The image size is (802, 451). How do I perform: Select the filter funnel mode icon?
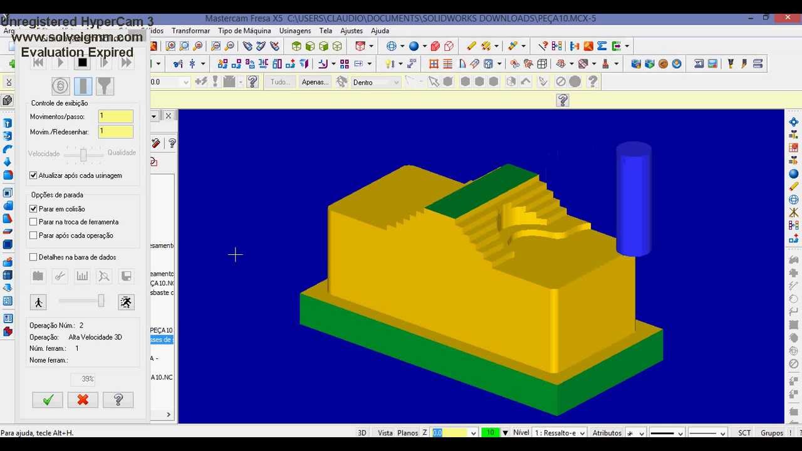point(105,86)
